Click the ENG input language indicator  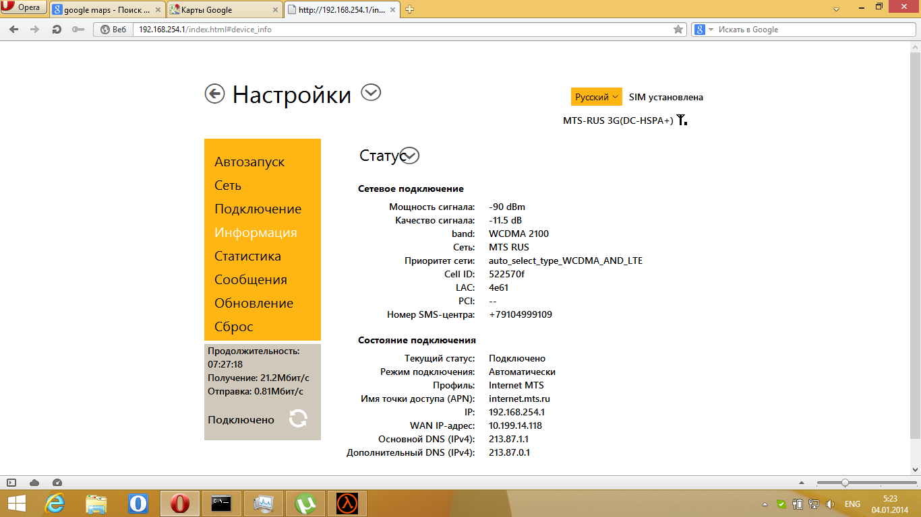[852, 504]
